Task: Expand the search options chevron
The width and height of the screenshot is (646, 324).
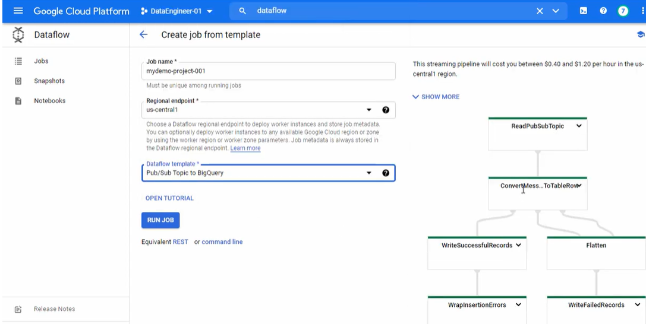Action: pyautogui.click(x=556, y=11)
